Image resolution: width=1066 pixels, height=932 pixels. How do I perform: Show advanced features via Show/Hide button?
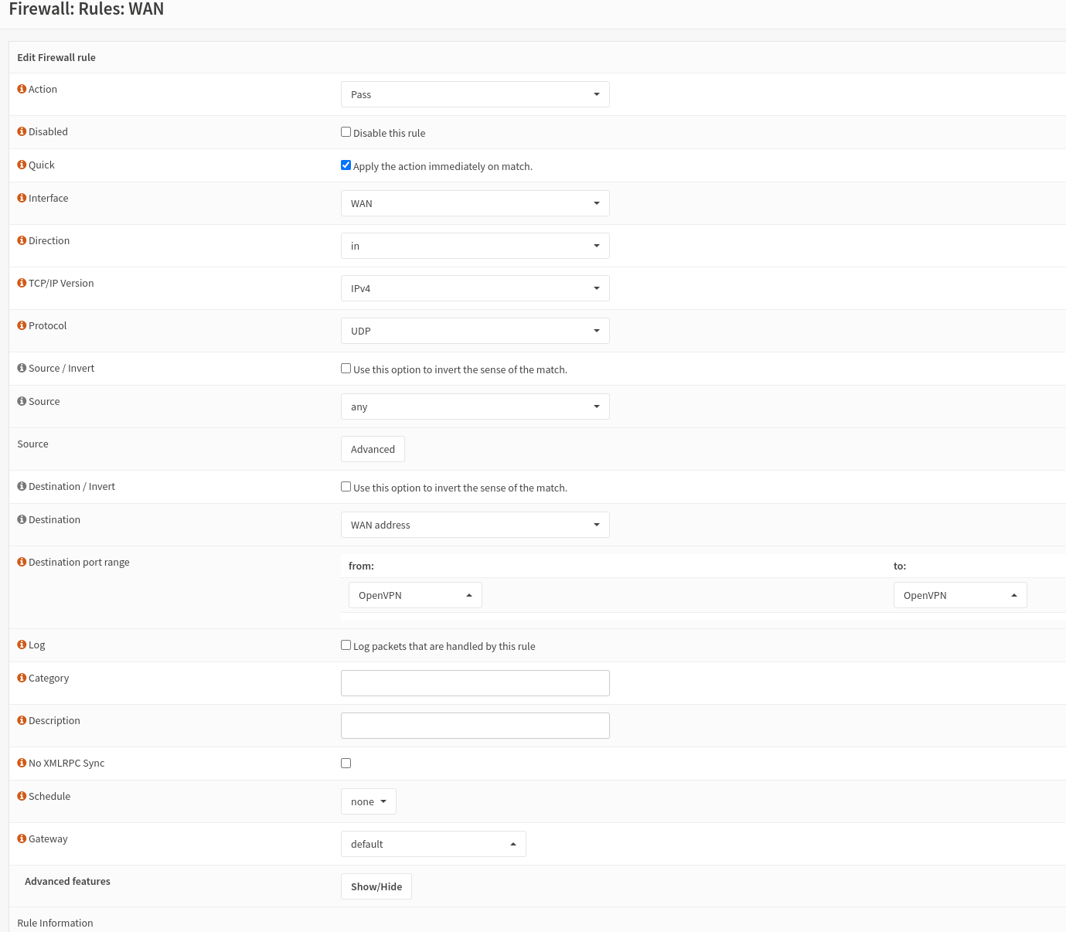tap(376, 886)
